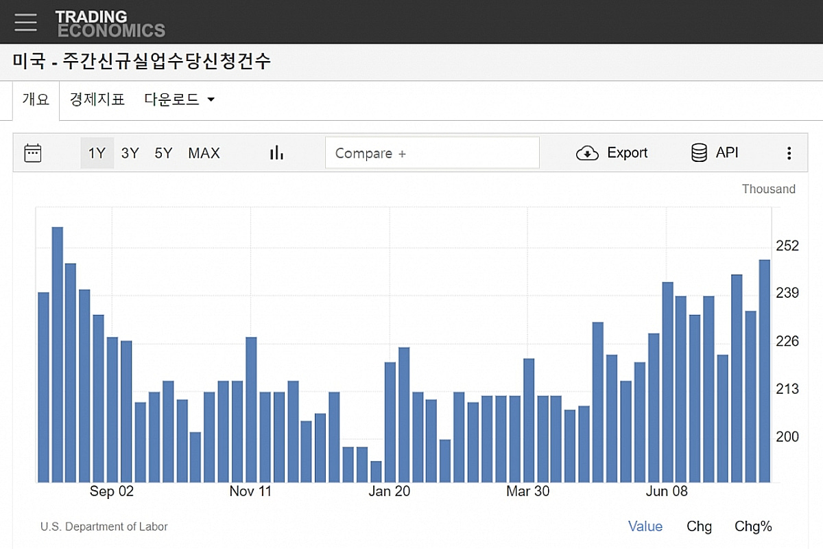Switch display mode to Chg%

click(x=753, y=526)
